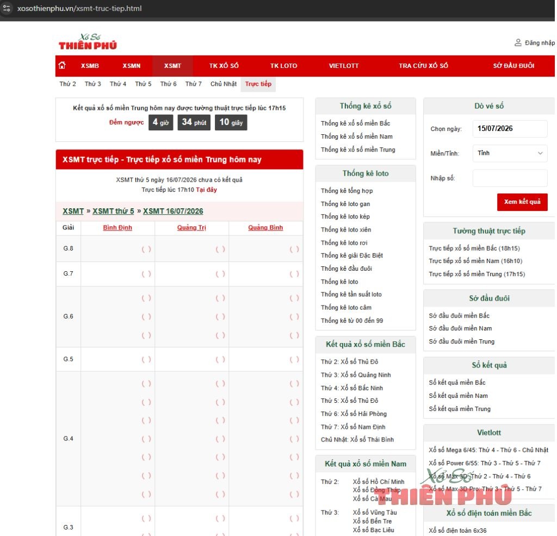Screen dimensions: 557x536
Task: Click the XSMT thứ 5 breadcrumb link
Action: 113,211
